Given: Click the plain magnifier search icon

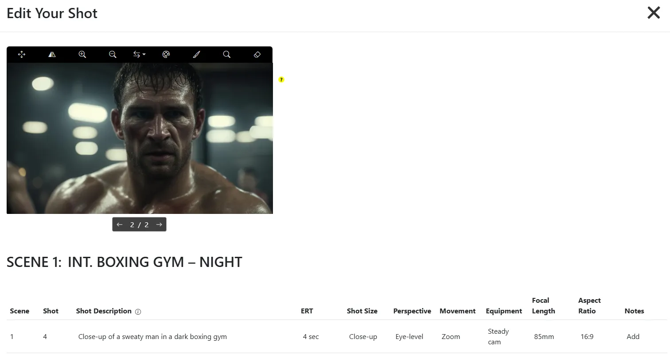Looking at the screenshot, I should pos(226,54).
